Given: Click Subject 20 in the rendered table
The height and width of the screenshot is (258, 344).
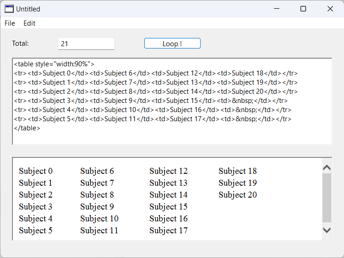Looking at the screenshot, I should 238,195.
